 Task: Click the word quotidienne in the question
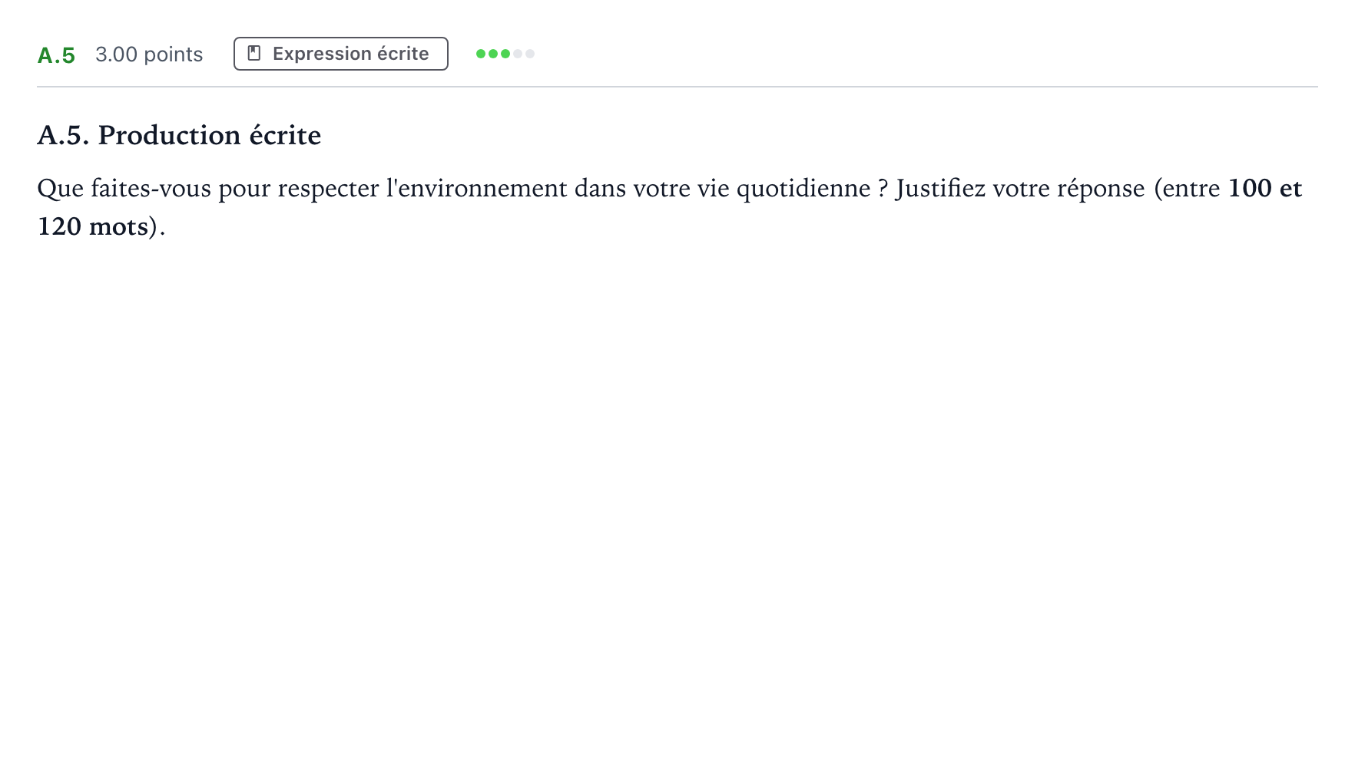tap(803, 189)
